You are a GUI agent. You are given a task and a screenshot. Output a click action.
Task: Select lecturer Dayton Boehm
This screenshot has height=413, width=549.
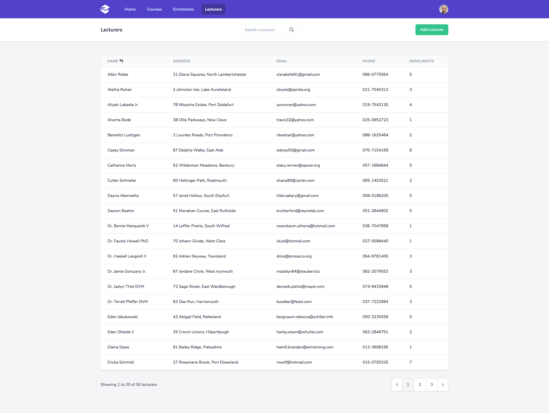121,211
